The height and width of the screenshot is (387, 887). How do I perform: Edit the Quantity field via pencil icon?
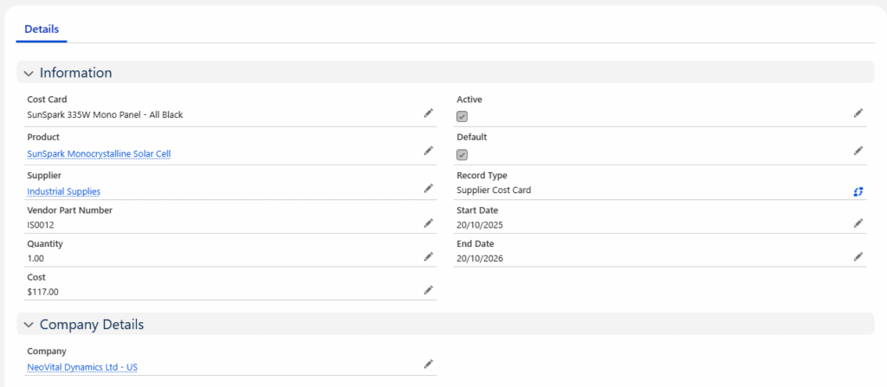(x=428, y=257)
